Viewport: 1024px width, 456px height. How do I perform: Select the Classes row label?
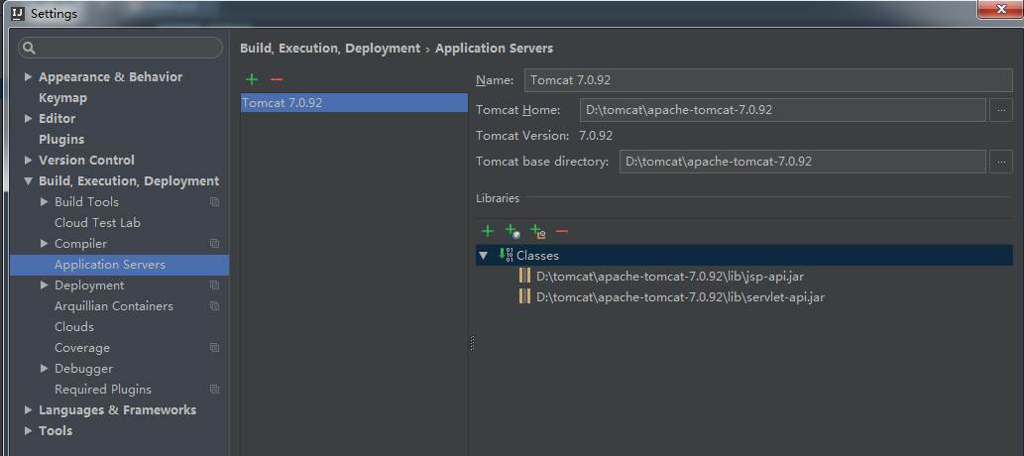coord(537,256)
